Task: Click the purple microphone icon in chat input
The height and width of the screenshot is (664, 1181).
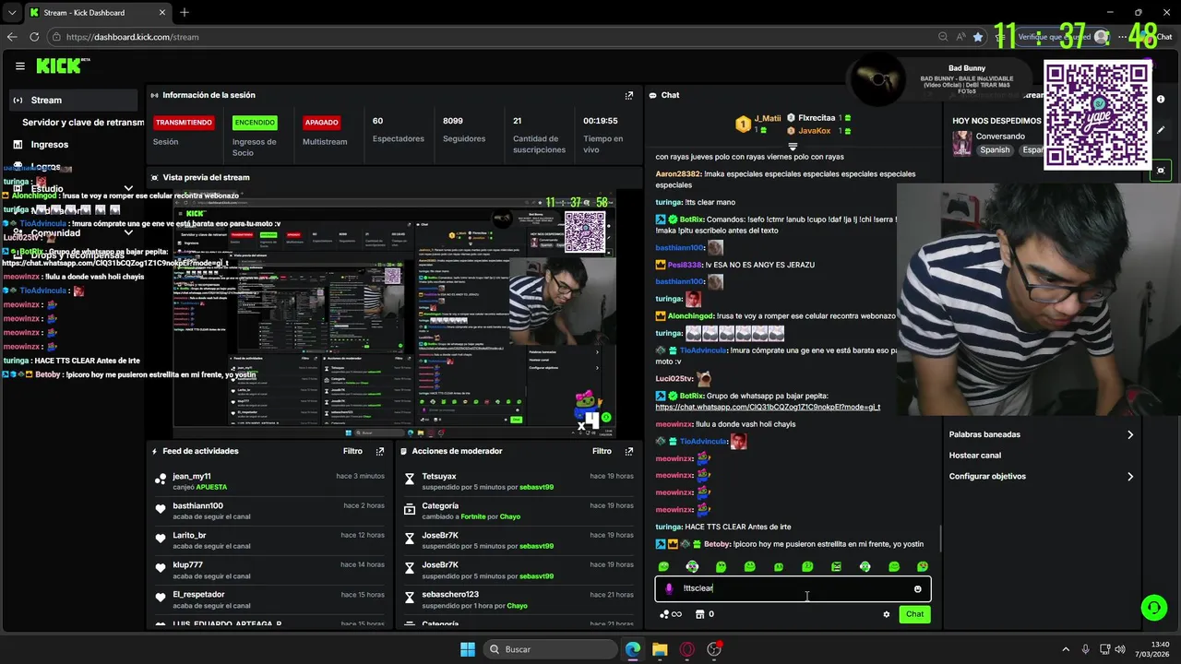Action: click(x=669, y=588)
